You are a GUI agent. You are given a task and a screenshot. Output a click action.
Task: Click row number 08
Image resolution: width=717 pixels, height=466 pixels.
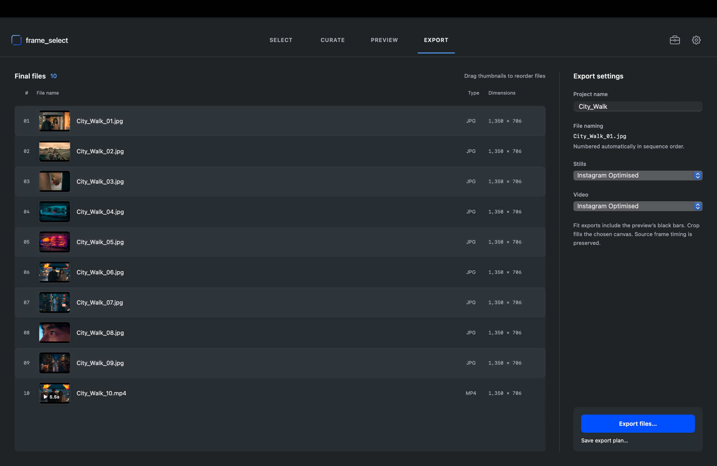27,333
